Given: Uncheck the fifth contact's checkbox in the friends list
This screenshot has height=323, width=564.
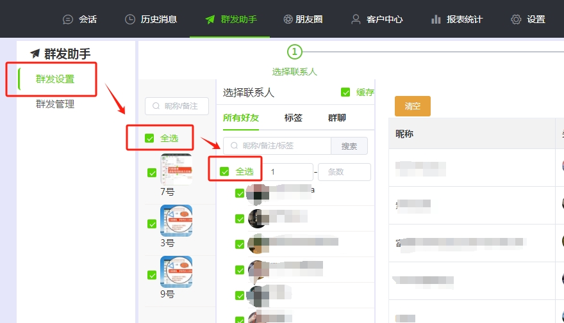Looking at the screenshot, I should pyautogui.click(x=240, y=295).
